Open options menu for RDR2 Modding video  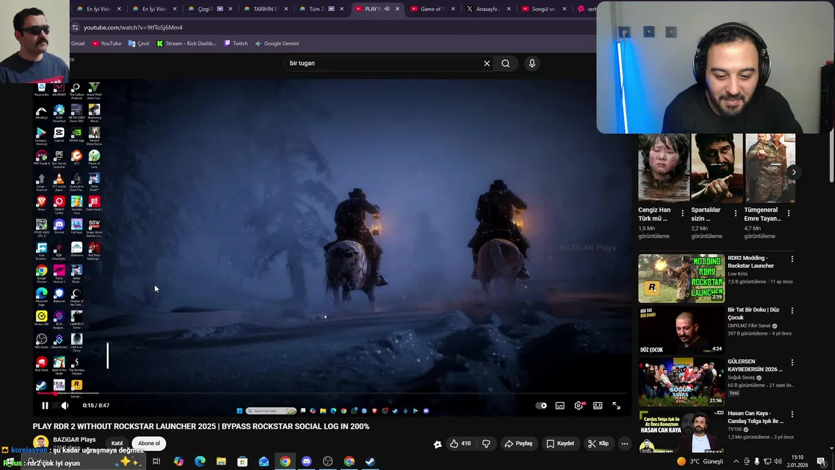(x=792, y=259)
